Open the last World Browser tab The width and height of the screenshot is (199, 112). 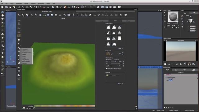(193, 70)
